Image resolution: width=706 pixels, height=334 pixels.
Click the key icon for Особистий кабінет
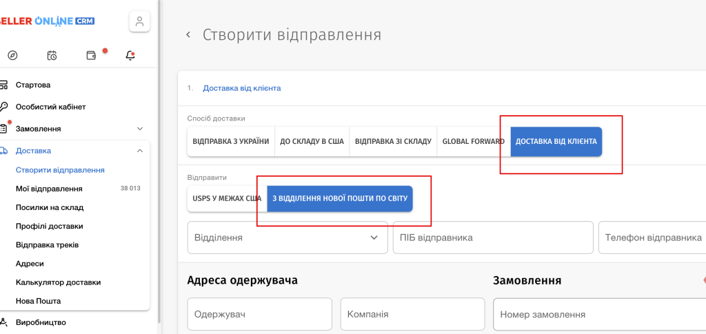(3, 107)
